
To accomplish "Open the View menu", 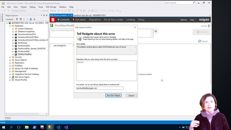I will 16,7.
